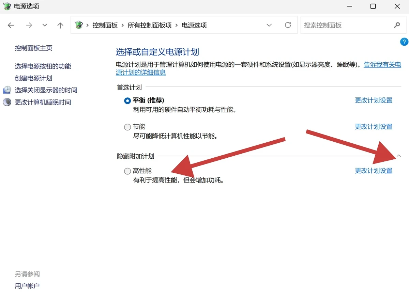Click the back navigation arrow
409x299 pixels.
point(11,25)
